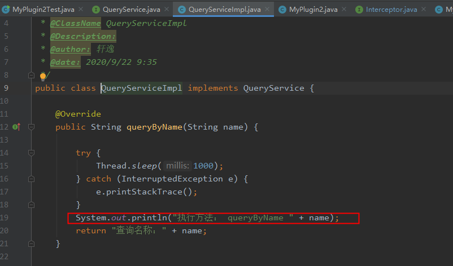The height and width of the screenshot is (266, 453).
Task: Click the try keyword on line 14
Action: pos(83,153)
